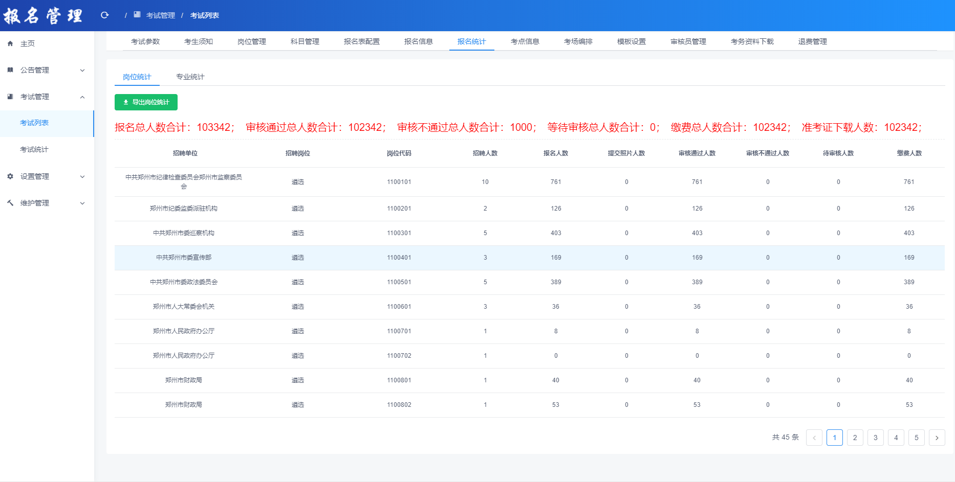Click the 设置管理 gear icon
Image resolution: width=955 pixels, height=482 pixels.
[10, 176]
